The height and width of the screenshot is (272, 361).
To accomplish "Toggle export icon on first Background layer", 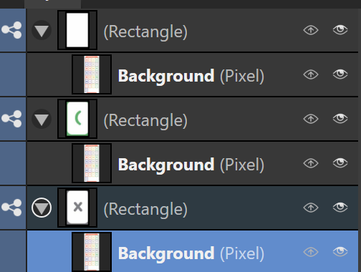I will point(311,74).
